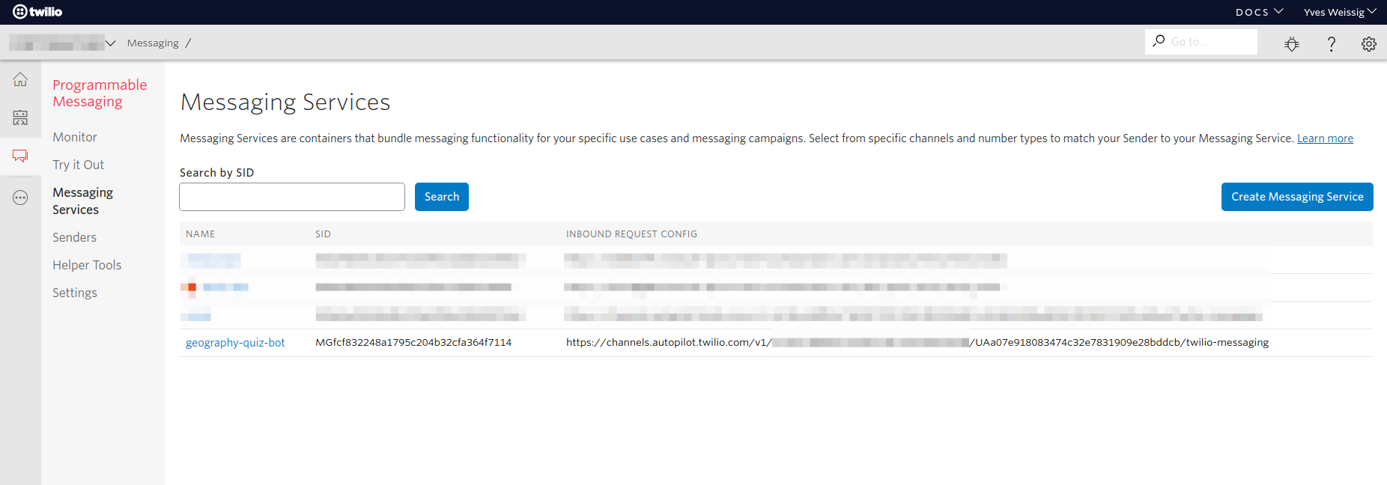Open the help question mark icon
1387x485 pixels.
pos(1331,44)
